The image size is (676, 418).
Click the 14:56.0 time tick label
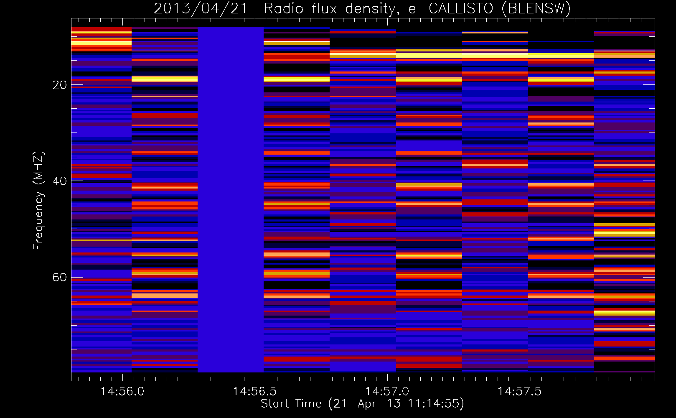[x=122, y=392]
